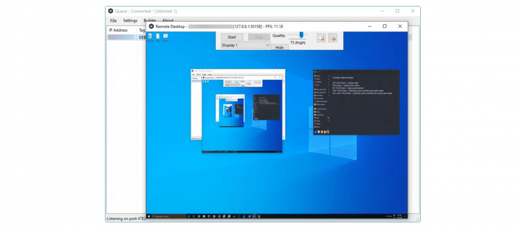This screenshot has width=522, height=228.
Task: Click the remote taskbar clock
Action: pos(399,217)
